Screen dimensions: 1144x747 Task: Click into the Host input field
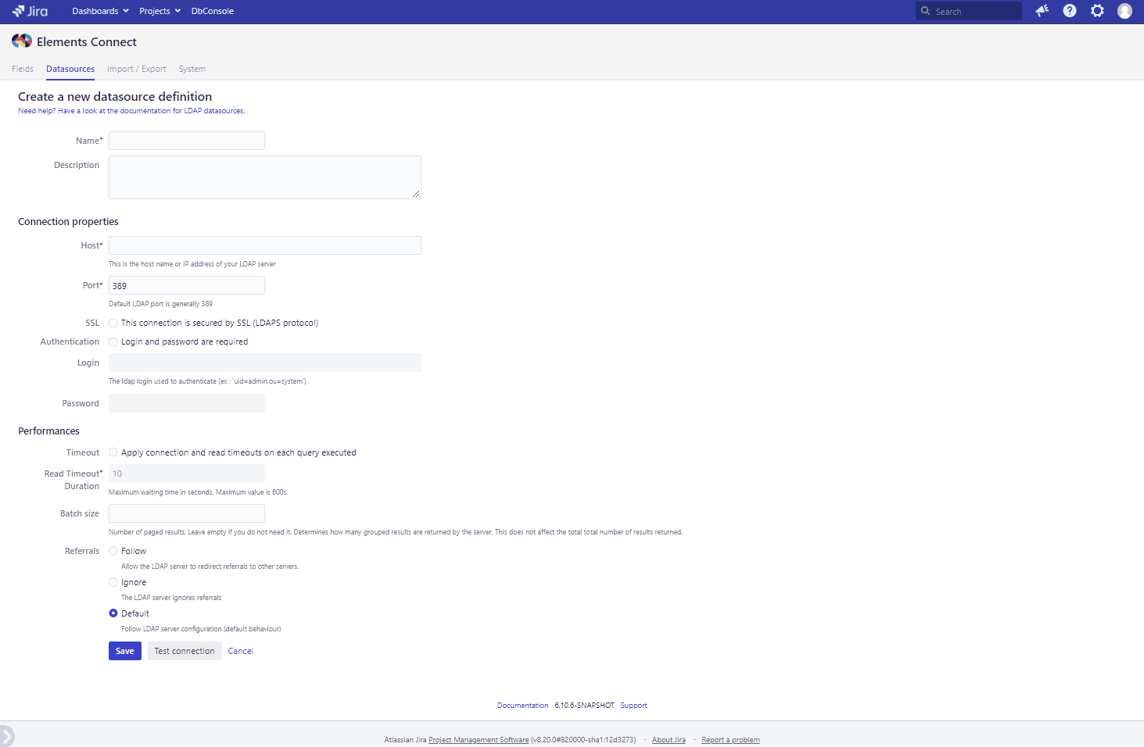(x=264, y=245)
